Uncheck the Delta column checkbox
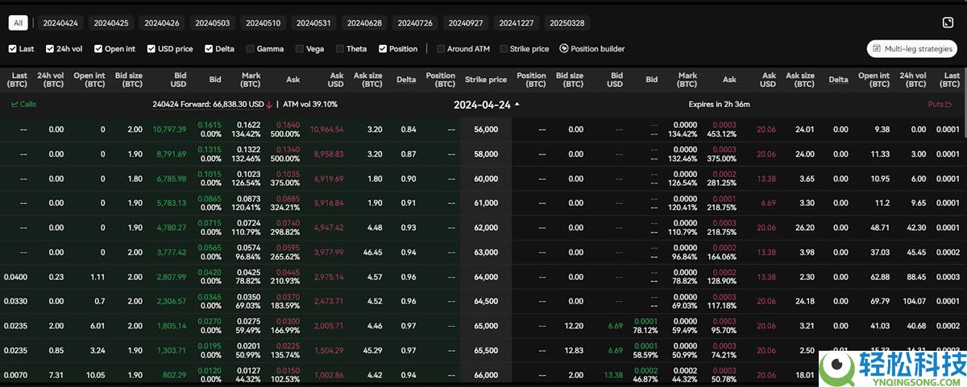This screenshot has height=387, width=967. tap(210, 49)
